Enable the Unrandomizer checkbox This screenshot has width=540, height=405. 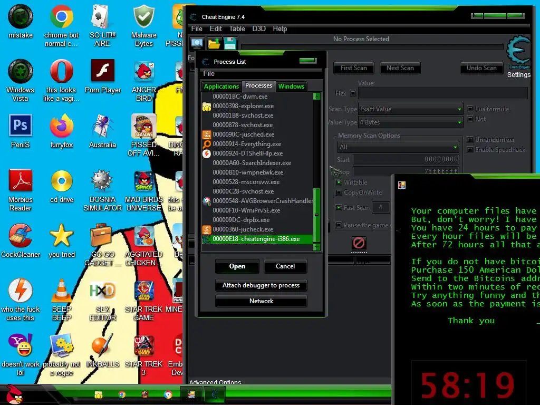point(470,139)
